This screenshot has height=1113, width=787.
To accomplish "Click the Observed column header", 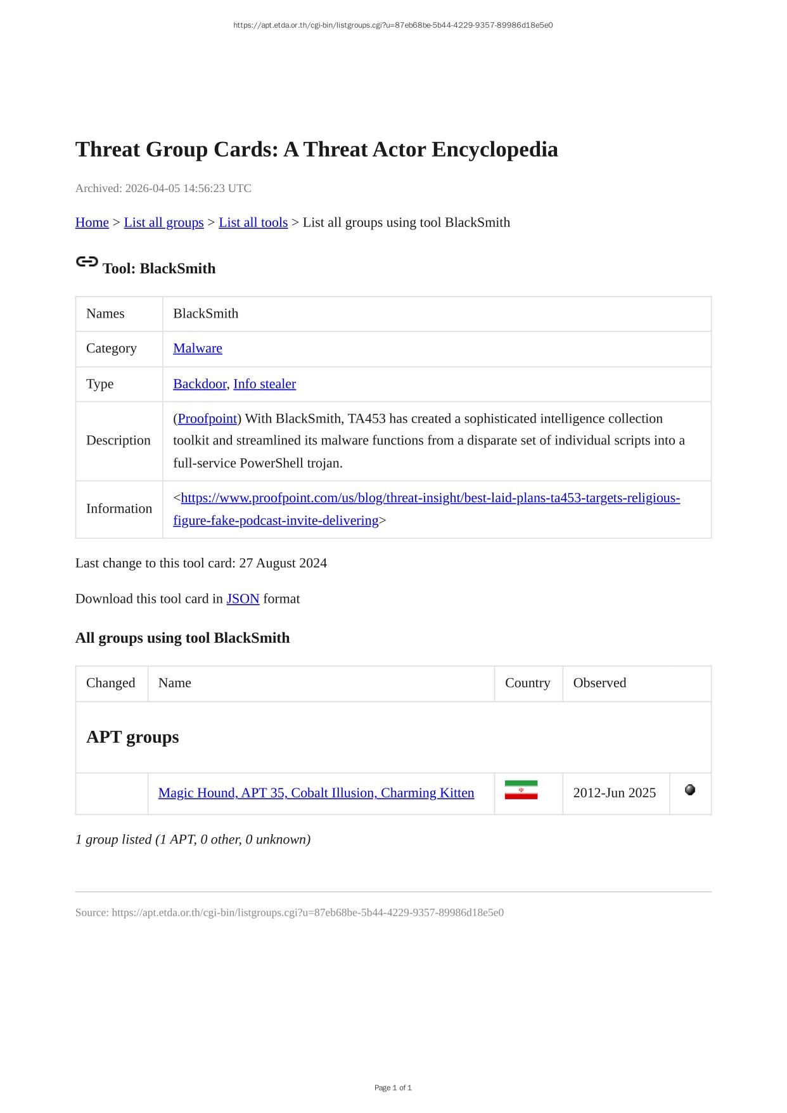I will point(599,683).
